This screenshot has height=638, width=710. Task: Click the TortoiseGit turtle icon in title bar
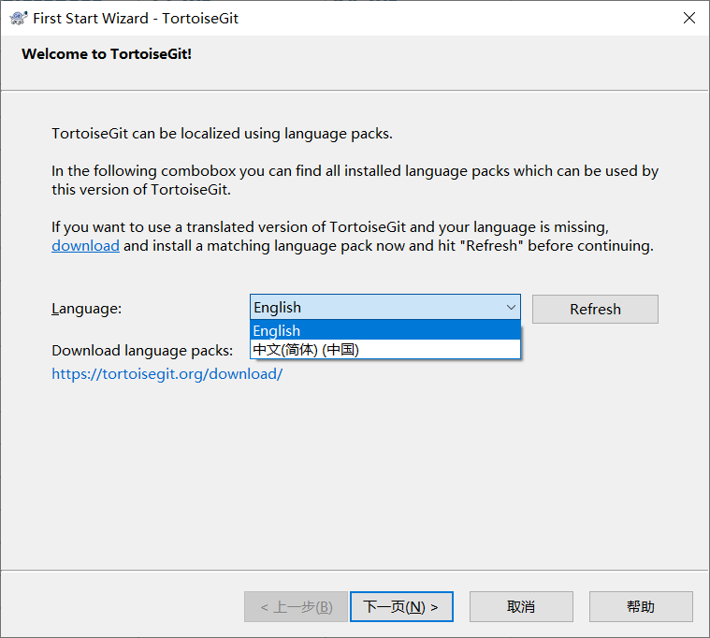tap(19, 18)
